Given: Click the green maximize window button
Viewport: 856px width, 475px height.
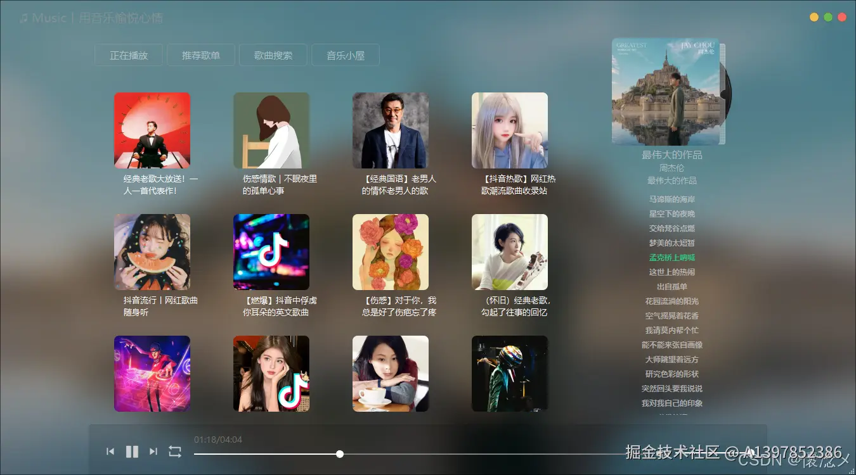Looking at the screenshot, I should [x=828, y=18].
